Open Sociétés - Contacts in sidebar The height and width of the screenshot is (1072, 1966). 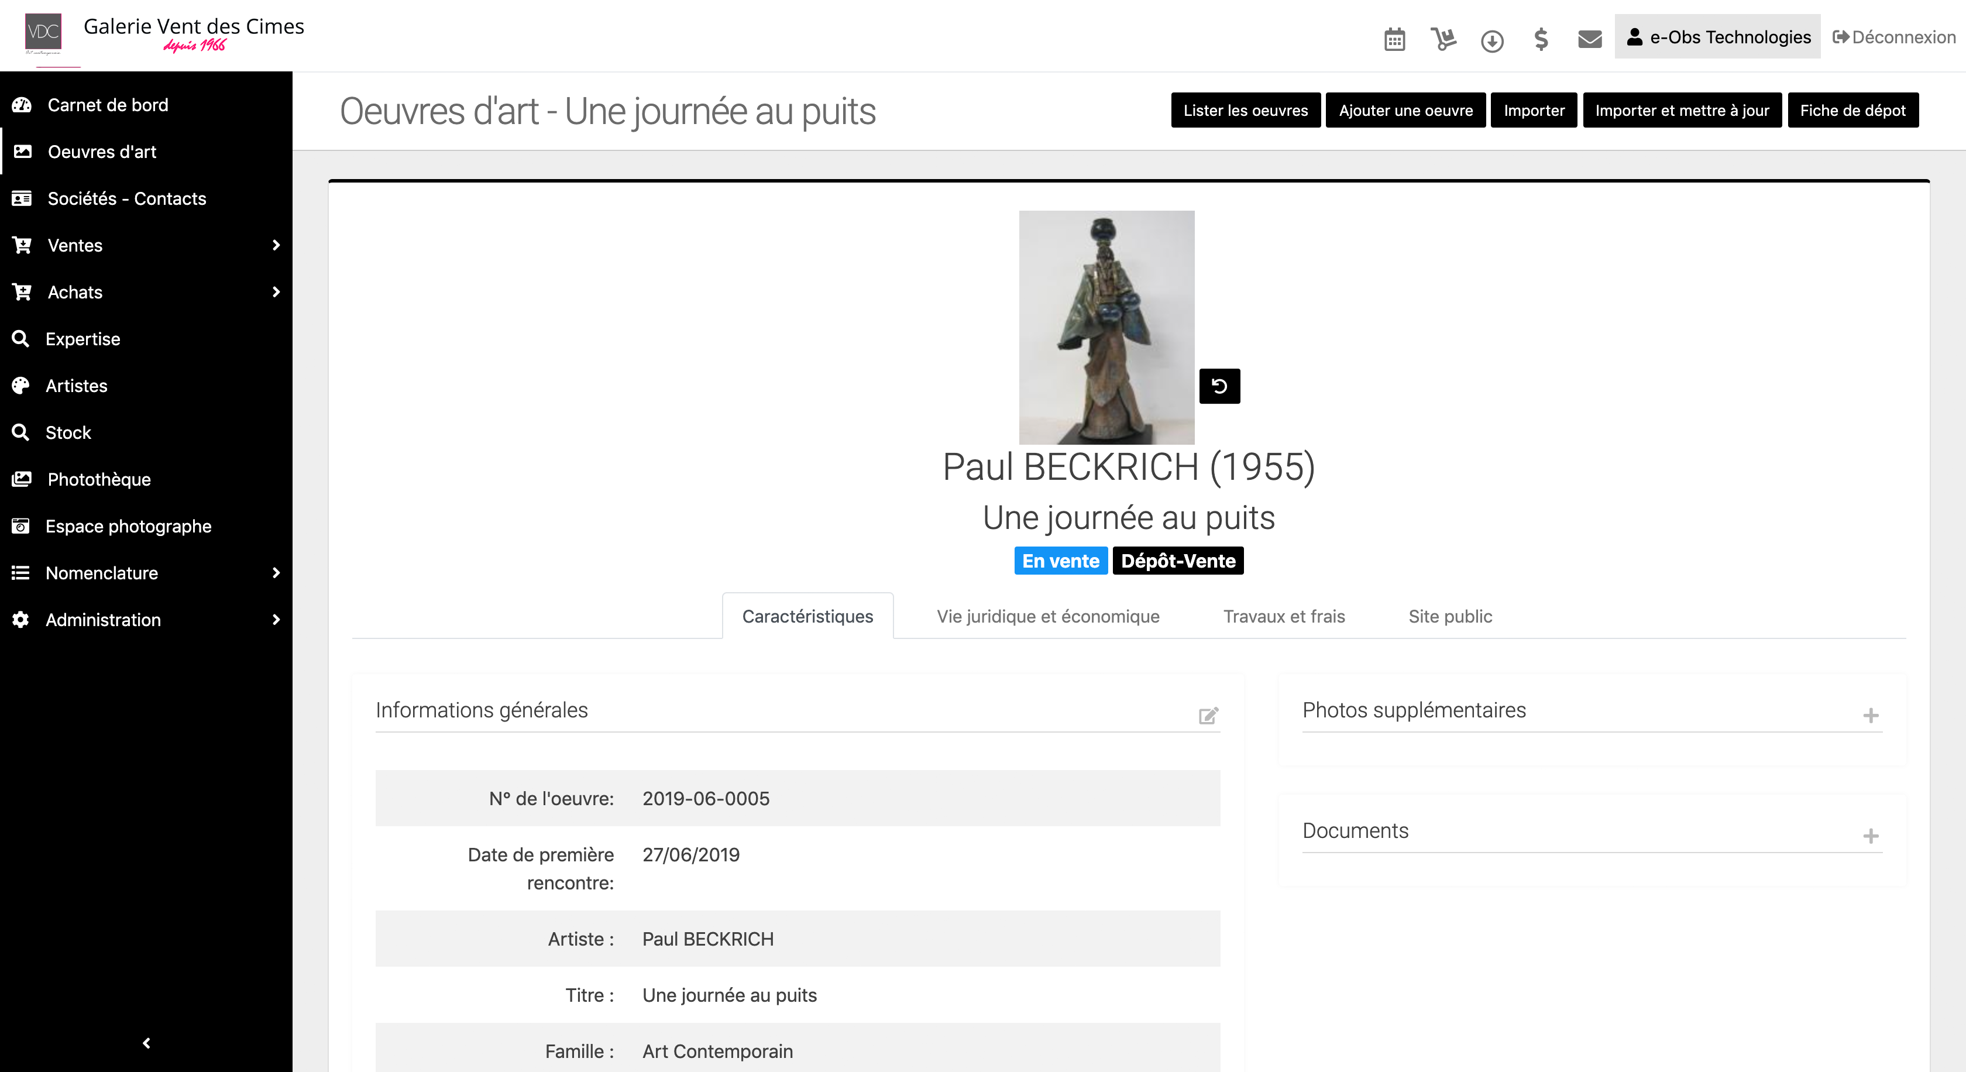[x=146, y=198]
